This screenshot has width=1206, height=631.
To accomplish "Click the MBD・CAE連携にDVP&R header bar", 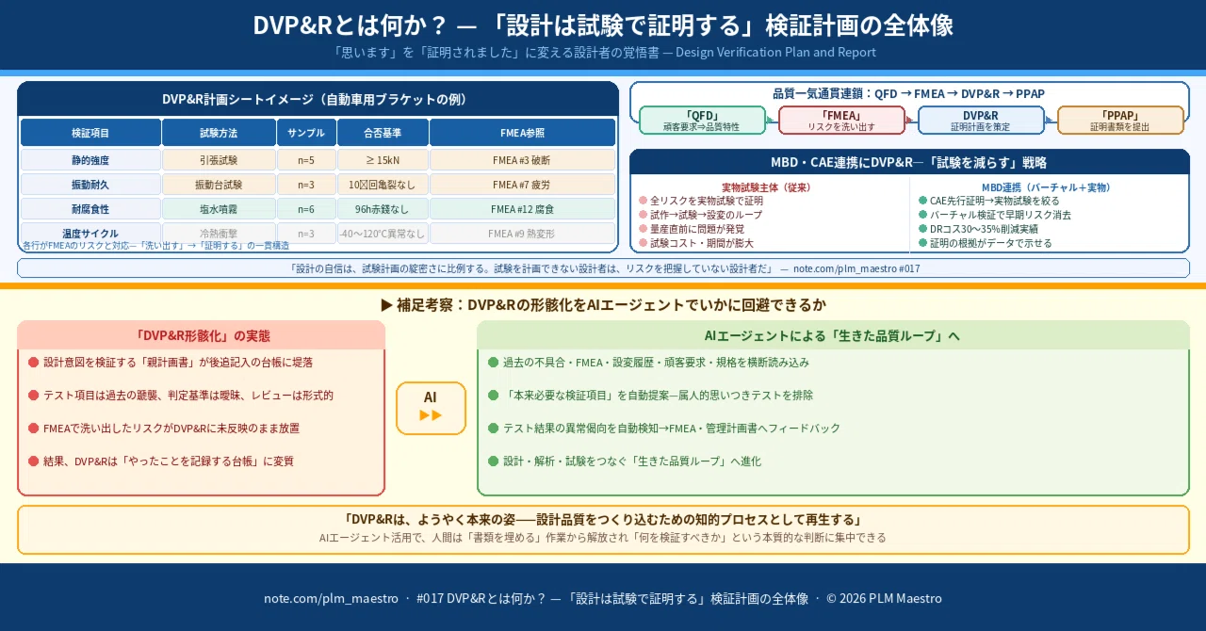I will pyautogui.click(x=909, y=162).
